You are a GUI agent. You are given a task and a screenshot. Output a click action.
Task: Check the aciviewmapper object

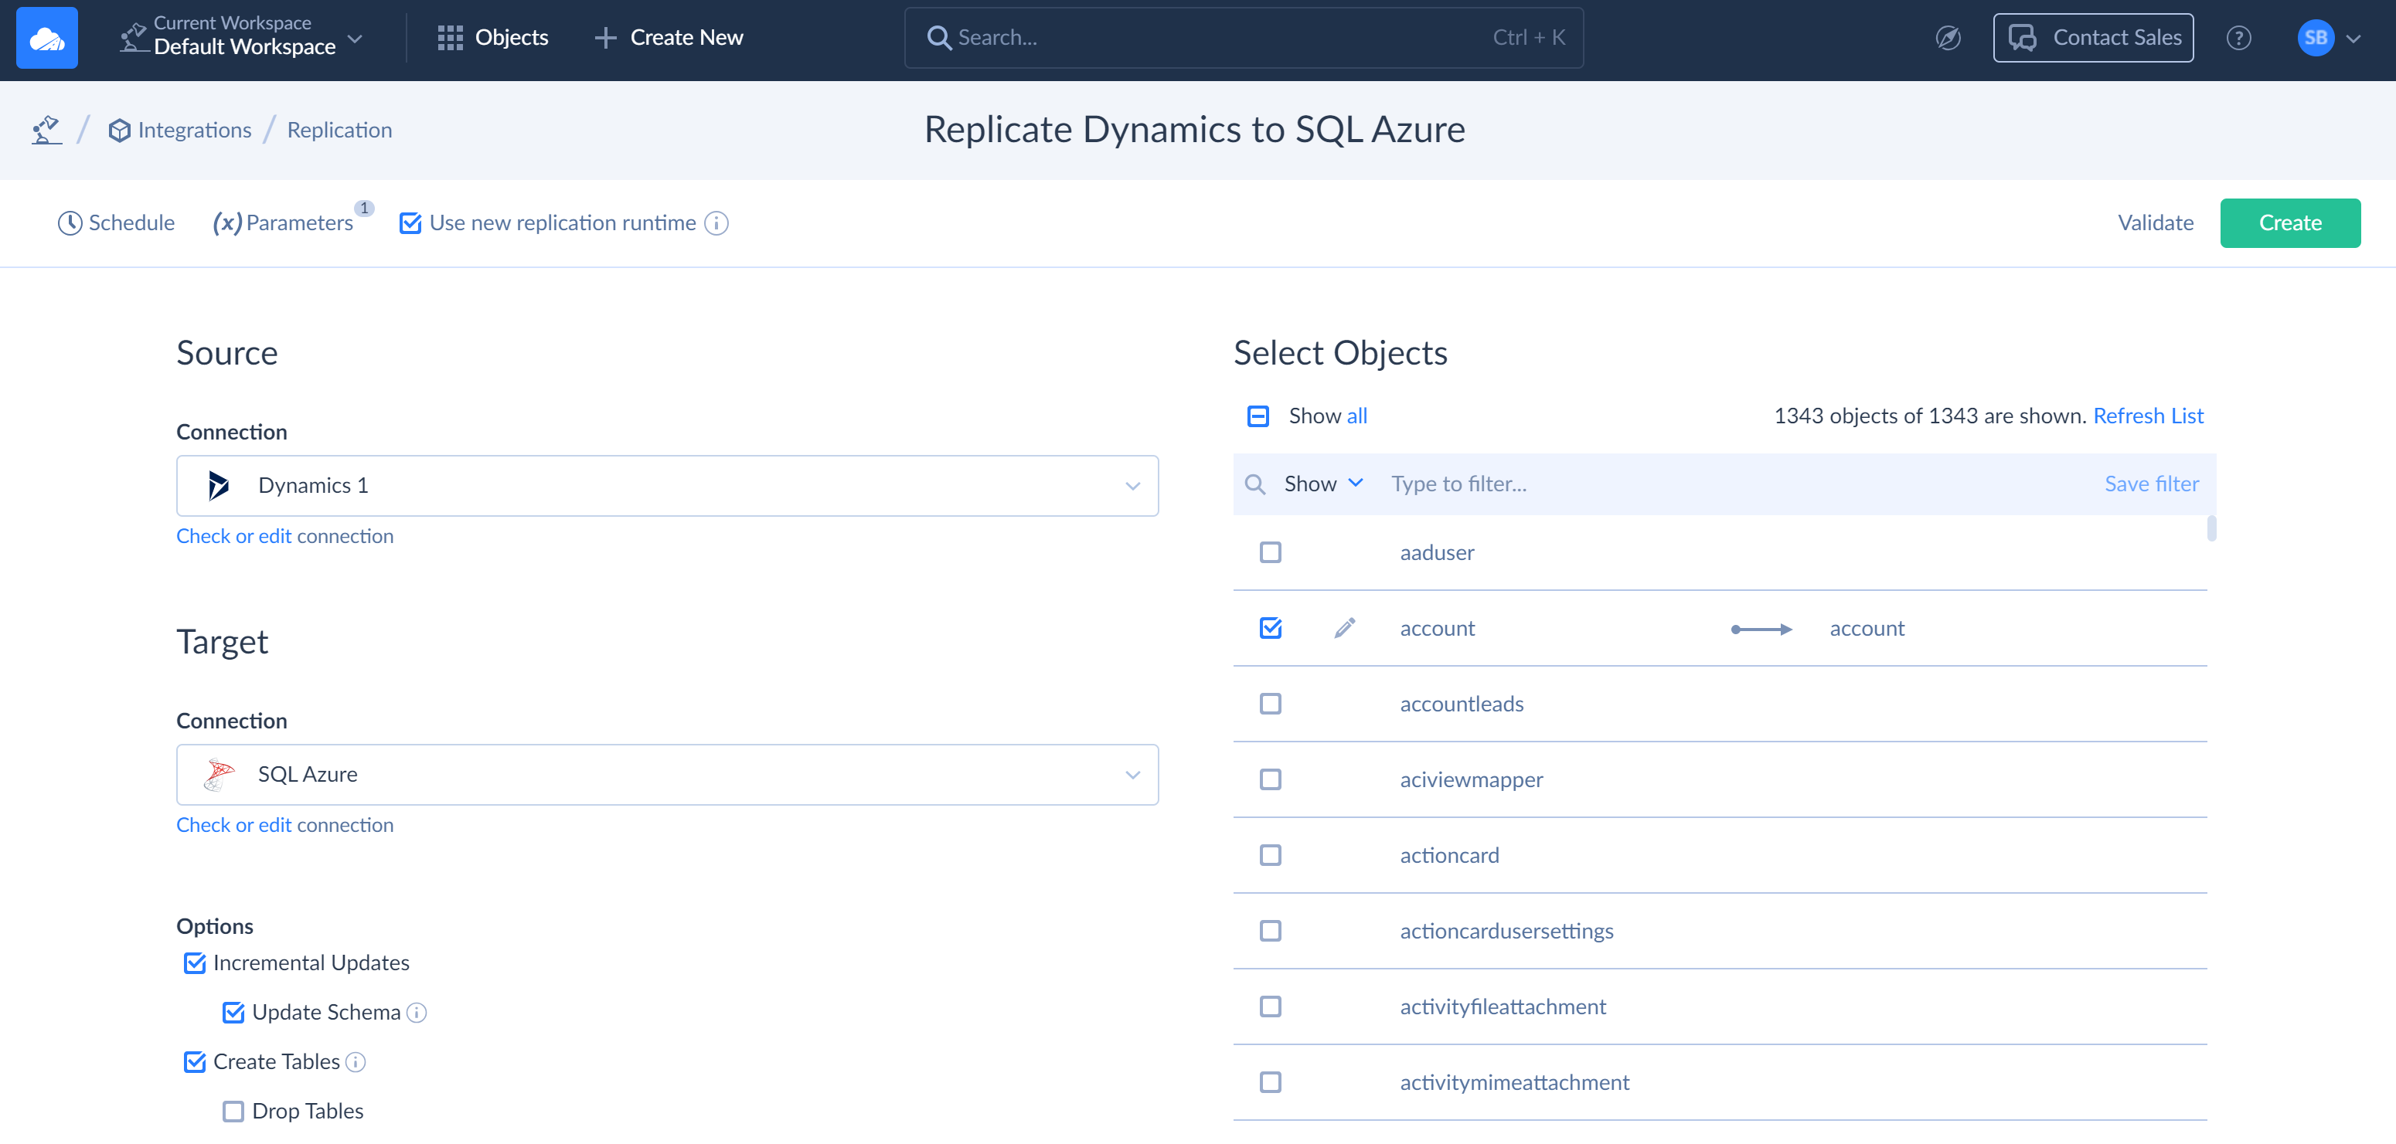point(1270,779)
